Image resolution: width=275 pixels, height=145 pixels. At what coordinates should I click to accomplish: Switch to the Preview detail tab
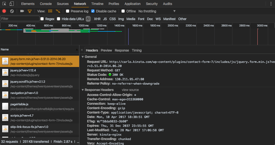[x=106, y=50]
